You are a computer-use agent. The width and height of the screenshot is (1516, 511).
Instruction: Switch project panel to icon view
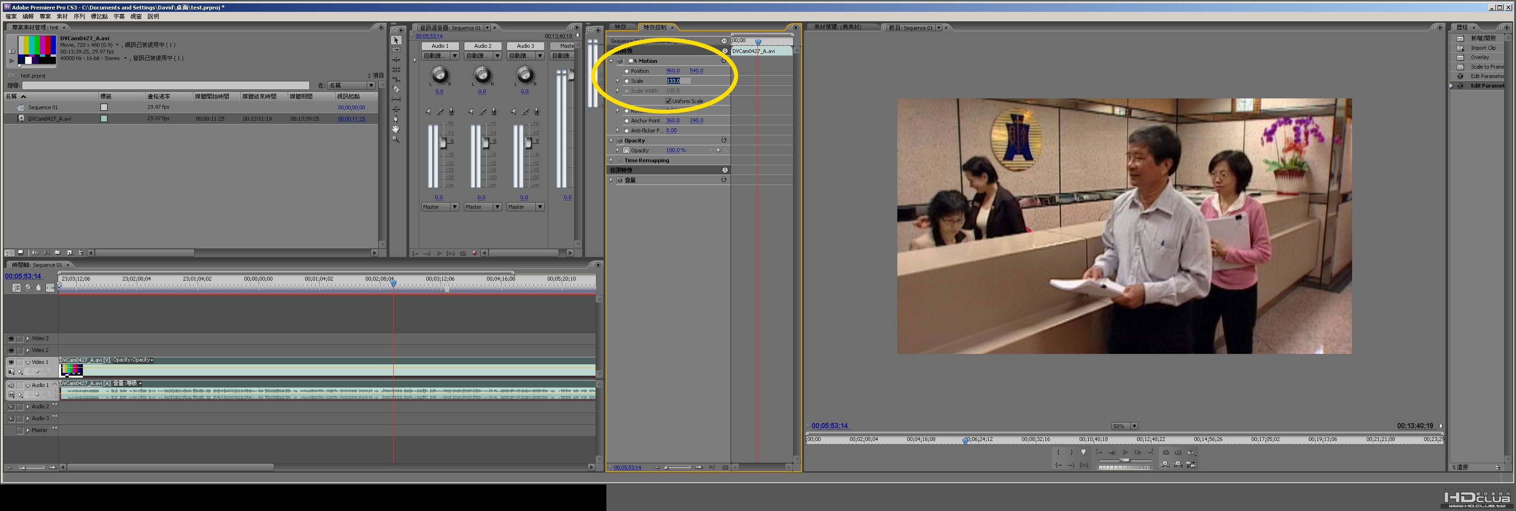(x=20, y=253)
